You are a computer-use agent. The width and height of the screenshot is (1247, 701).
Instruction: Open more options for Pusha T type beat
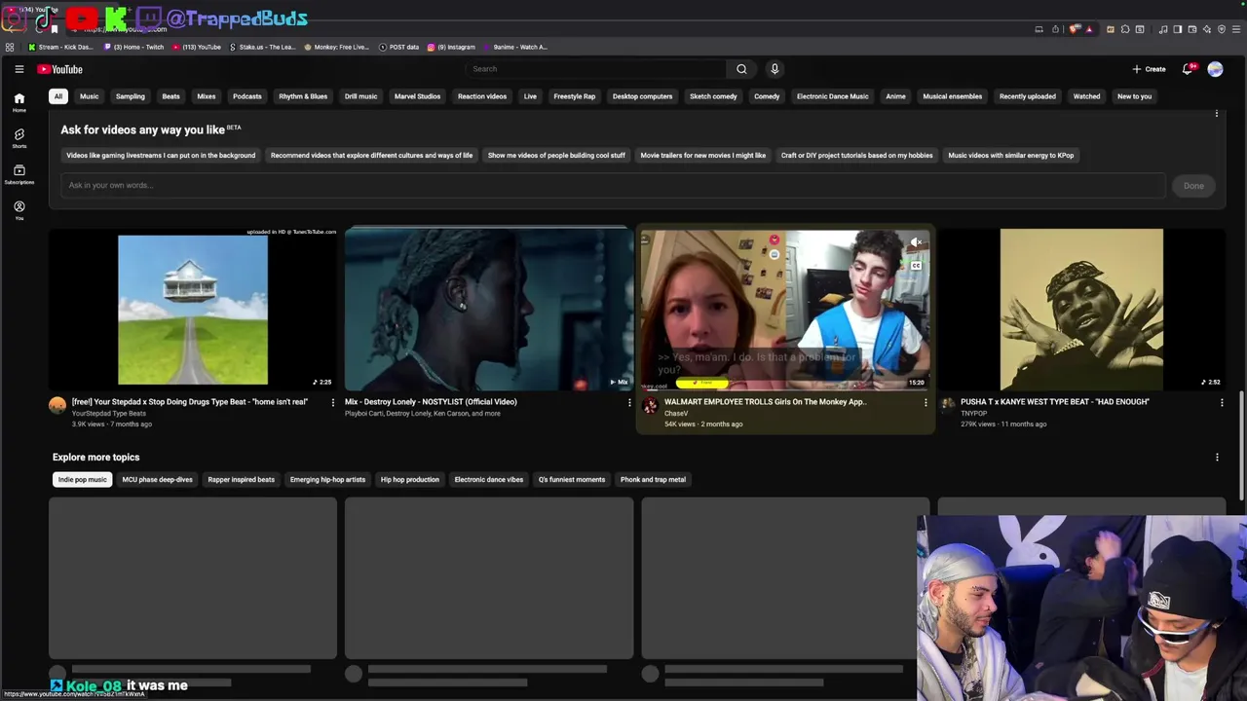click(x=1222, y=402)
